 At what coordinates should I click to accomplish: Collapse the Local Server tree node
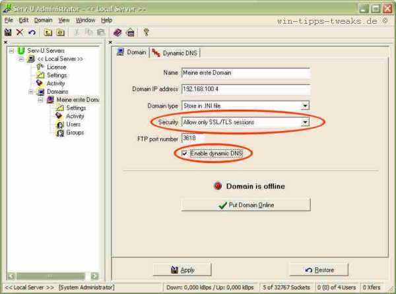pos(21,59)
